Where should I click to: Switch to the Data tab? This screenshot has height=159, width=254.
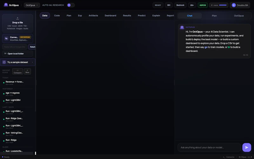pyautogui.click(x=45, y=16)
